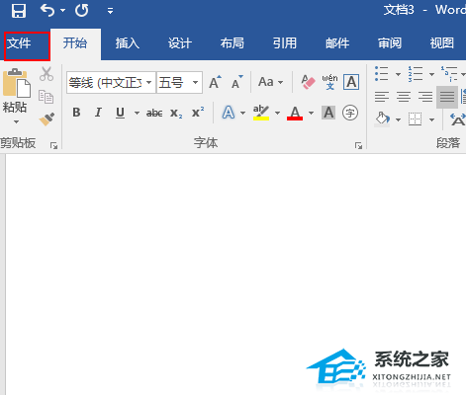Click the Enclose Characters circle icon
Viewport: 466px width, 395px height.
[350, 114]
